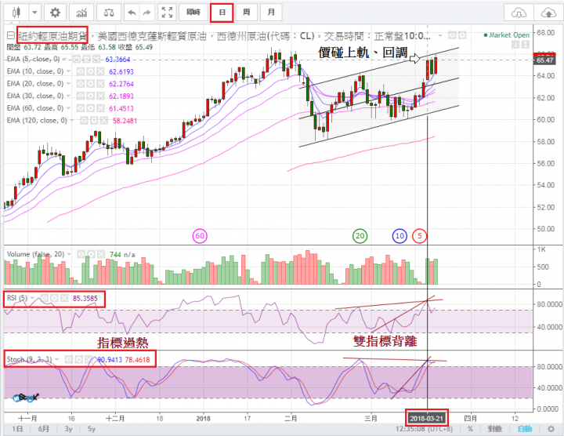The width and height of the screenshot is (564, 436).
Task: Open Volume indicator settings gear
Action: pyautogui.click(x=91, y=255)
